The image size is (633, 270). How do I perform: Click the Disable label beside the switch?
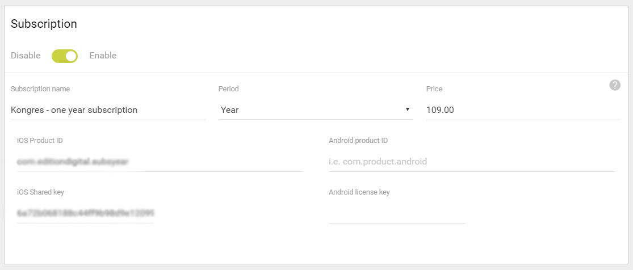point(26,56)
